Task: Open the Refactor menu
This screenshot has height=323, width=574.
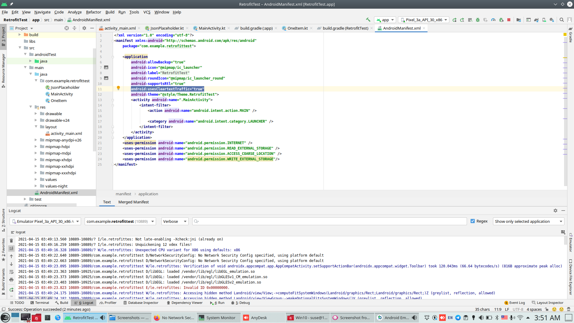Action: (93, 12)
